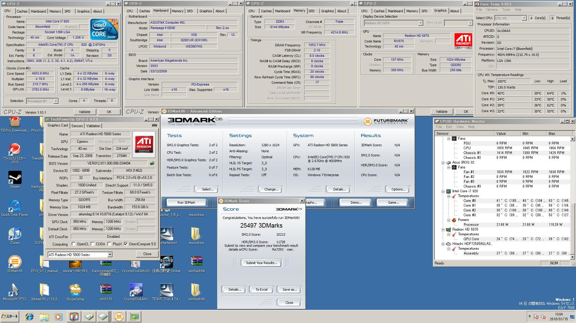Collapse the Radeon HD 5870 node in HWMonitor
The width and height of the screenshot is (576, 323).
click(x=443, y=229)
